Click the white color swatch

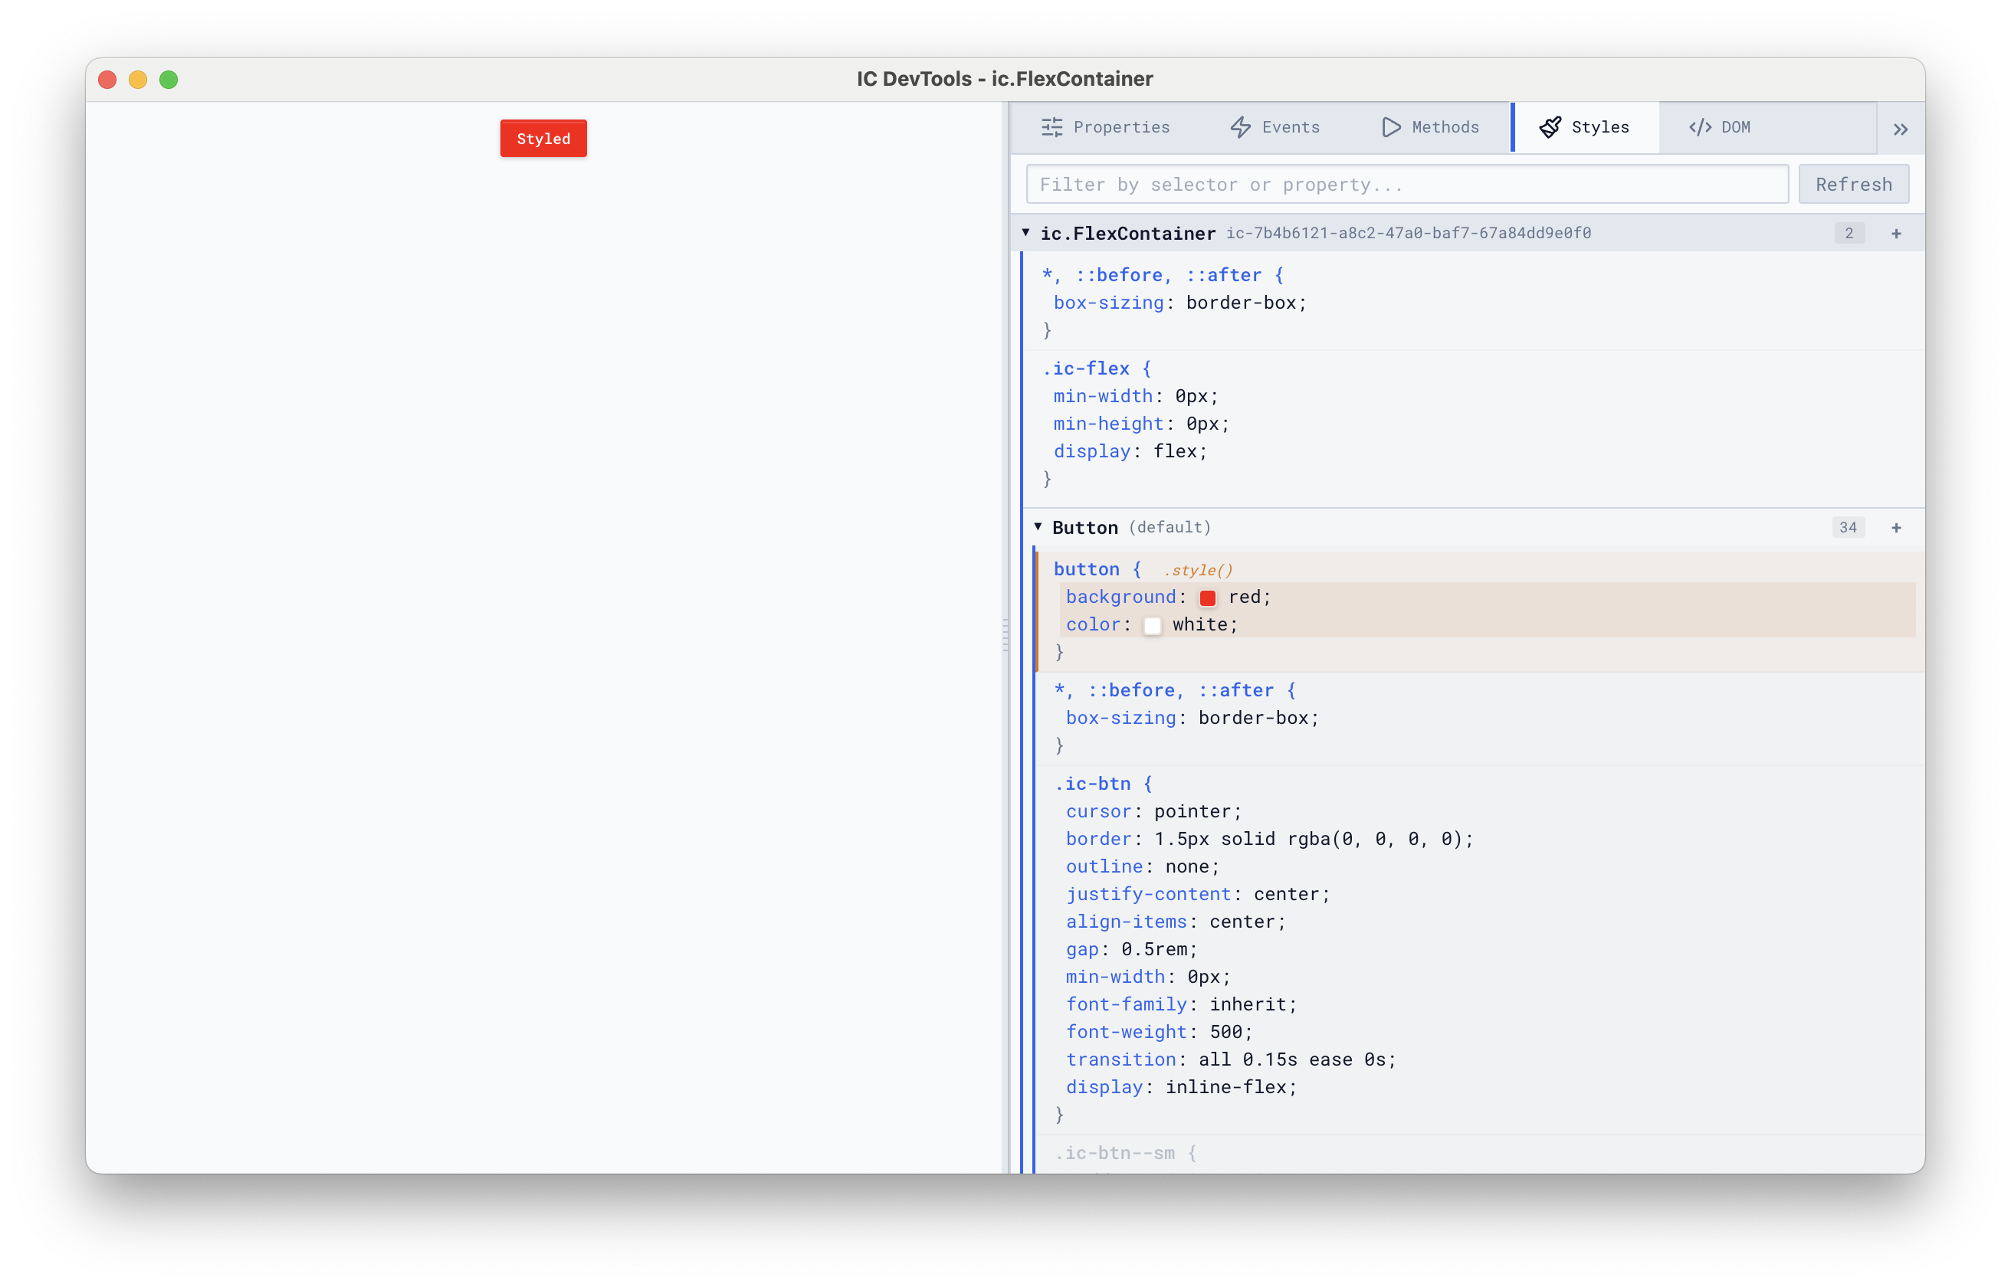click(x=1153, y=625)
